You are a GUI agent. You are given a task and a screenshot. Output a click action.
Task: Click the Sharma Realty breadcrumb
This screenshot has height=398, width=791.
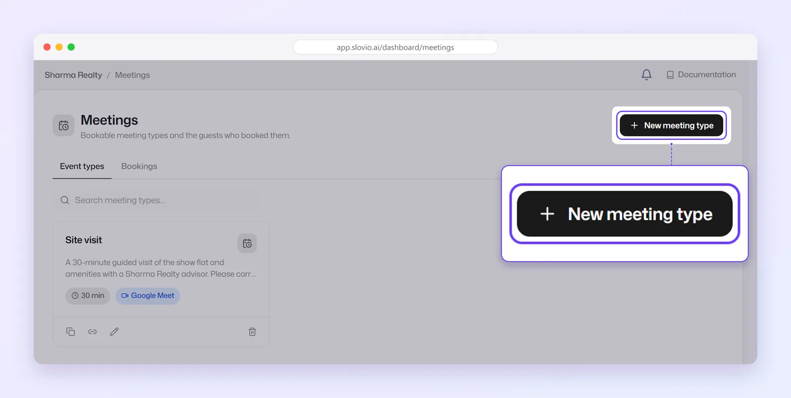point(73,75)
